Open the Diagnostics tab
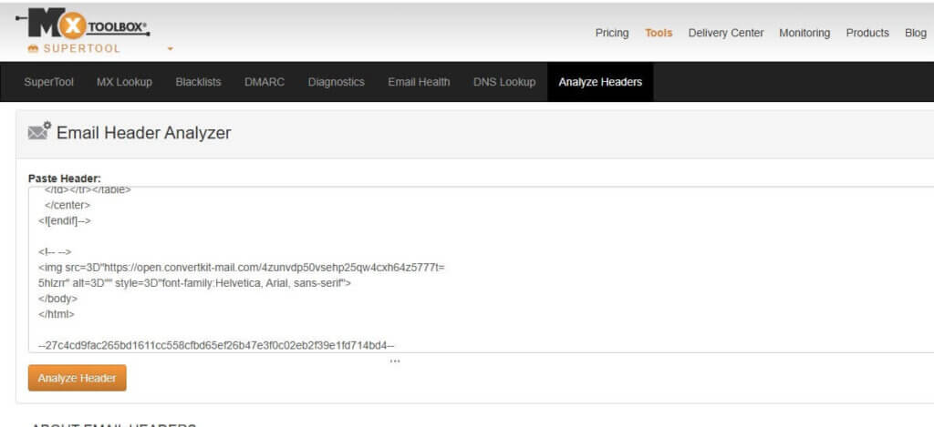 [x=336, y=82]
